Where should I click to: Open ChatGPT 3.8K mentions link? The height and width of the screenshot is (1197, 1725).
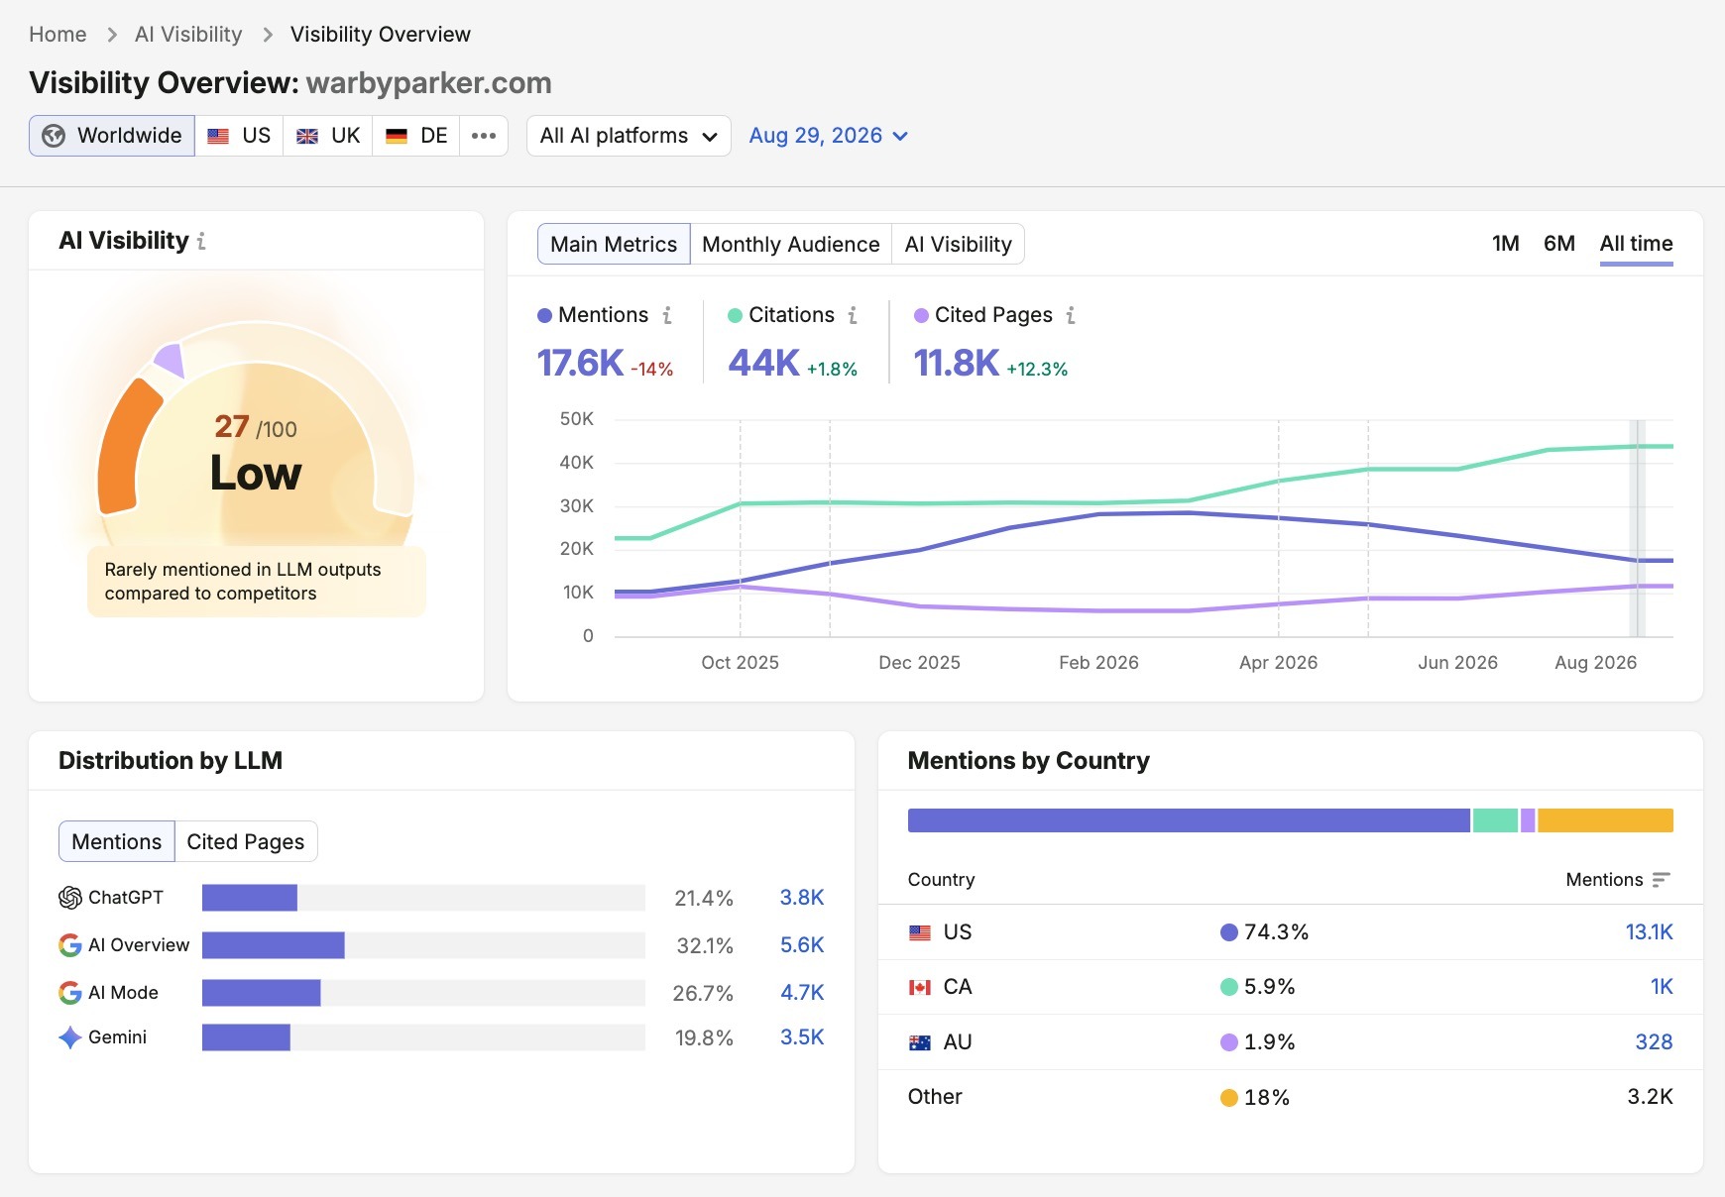coord(802,898)
